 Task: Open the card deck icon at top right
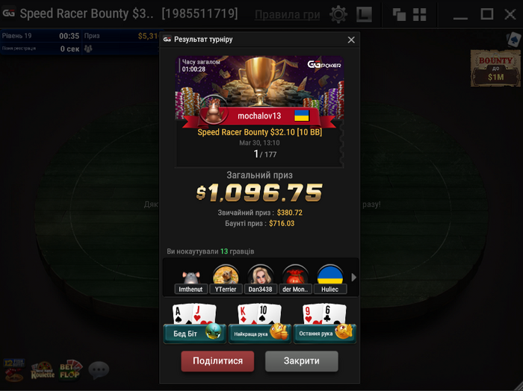tap(514, 39)
